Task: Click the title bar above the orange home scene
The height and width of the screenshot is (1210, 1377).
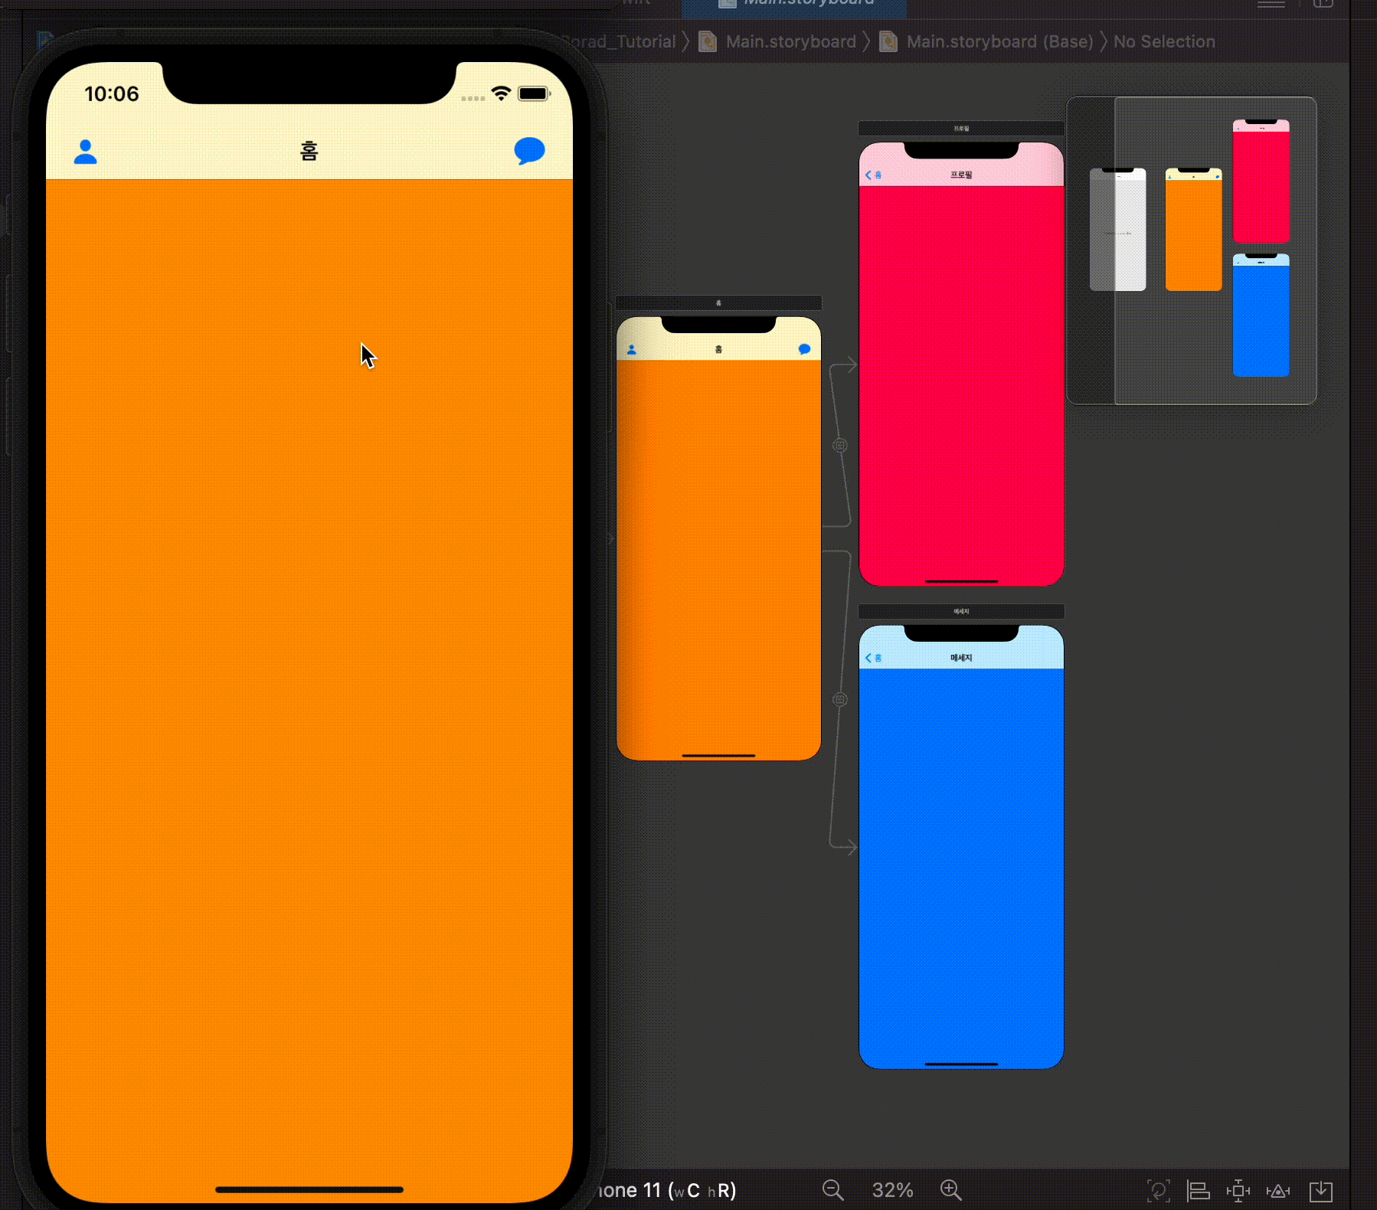Action: click(718, 303)
